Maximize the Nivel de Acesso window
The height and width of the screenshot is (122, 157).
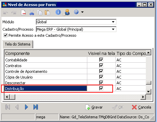point(145,5)
